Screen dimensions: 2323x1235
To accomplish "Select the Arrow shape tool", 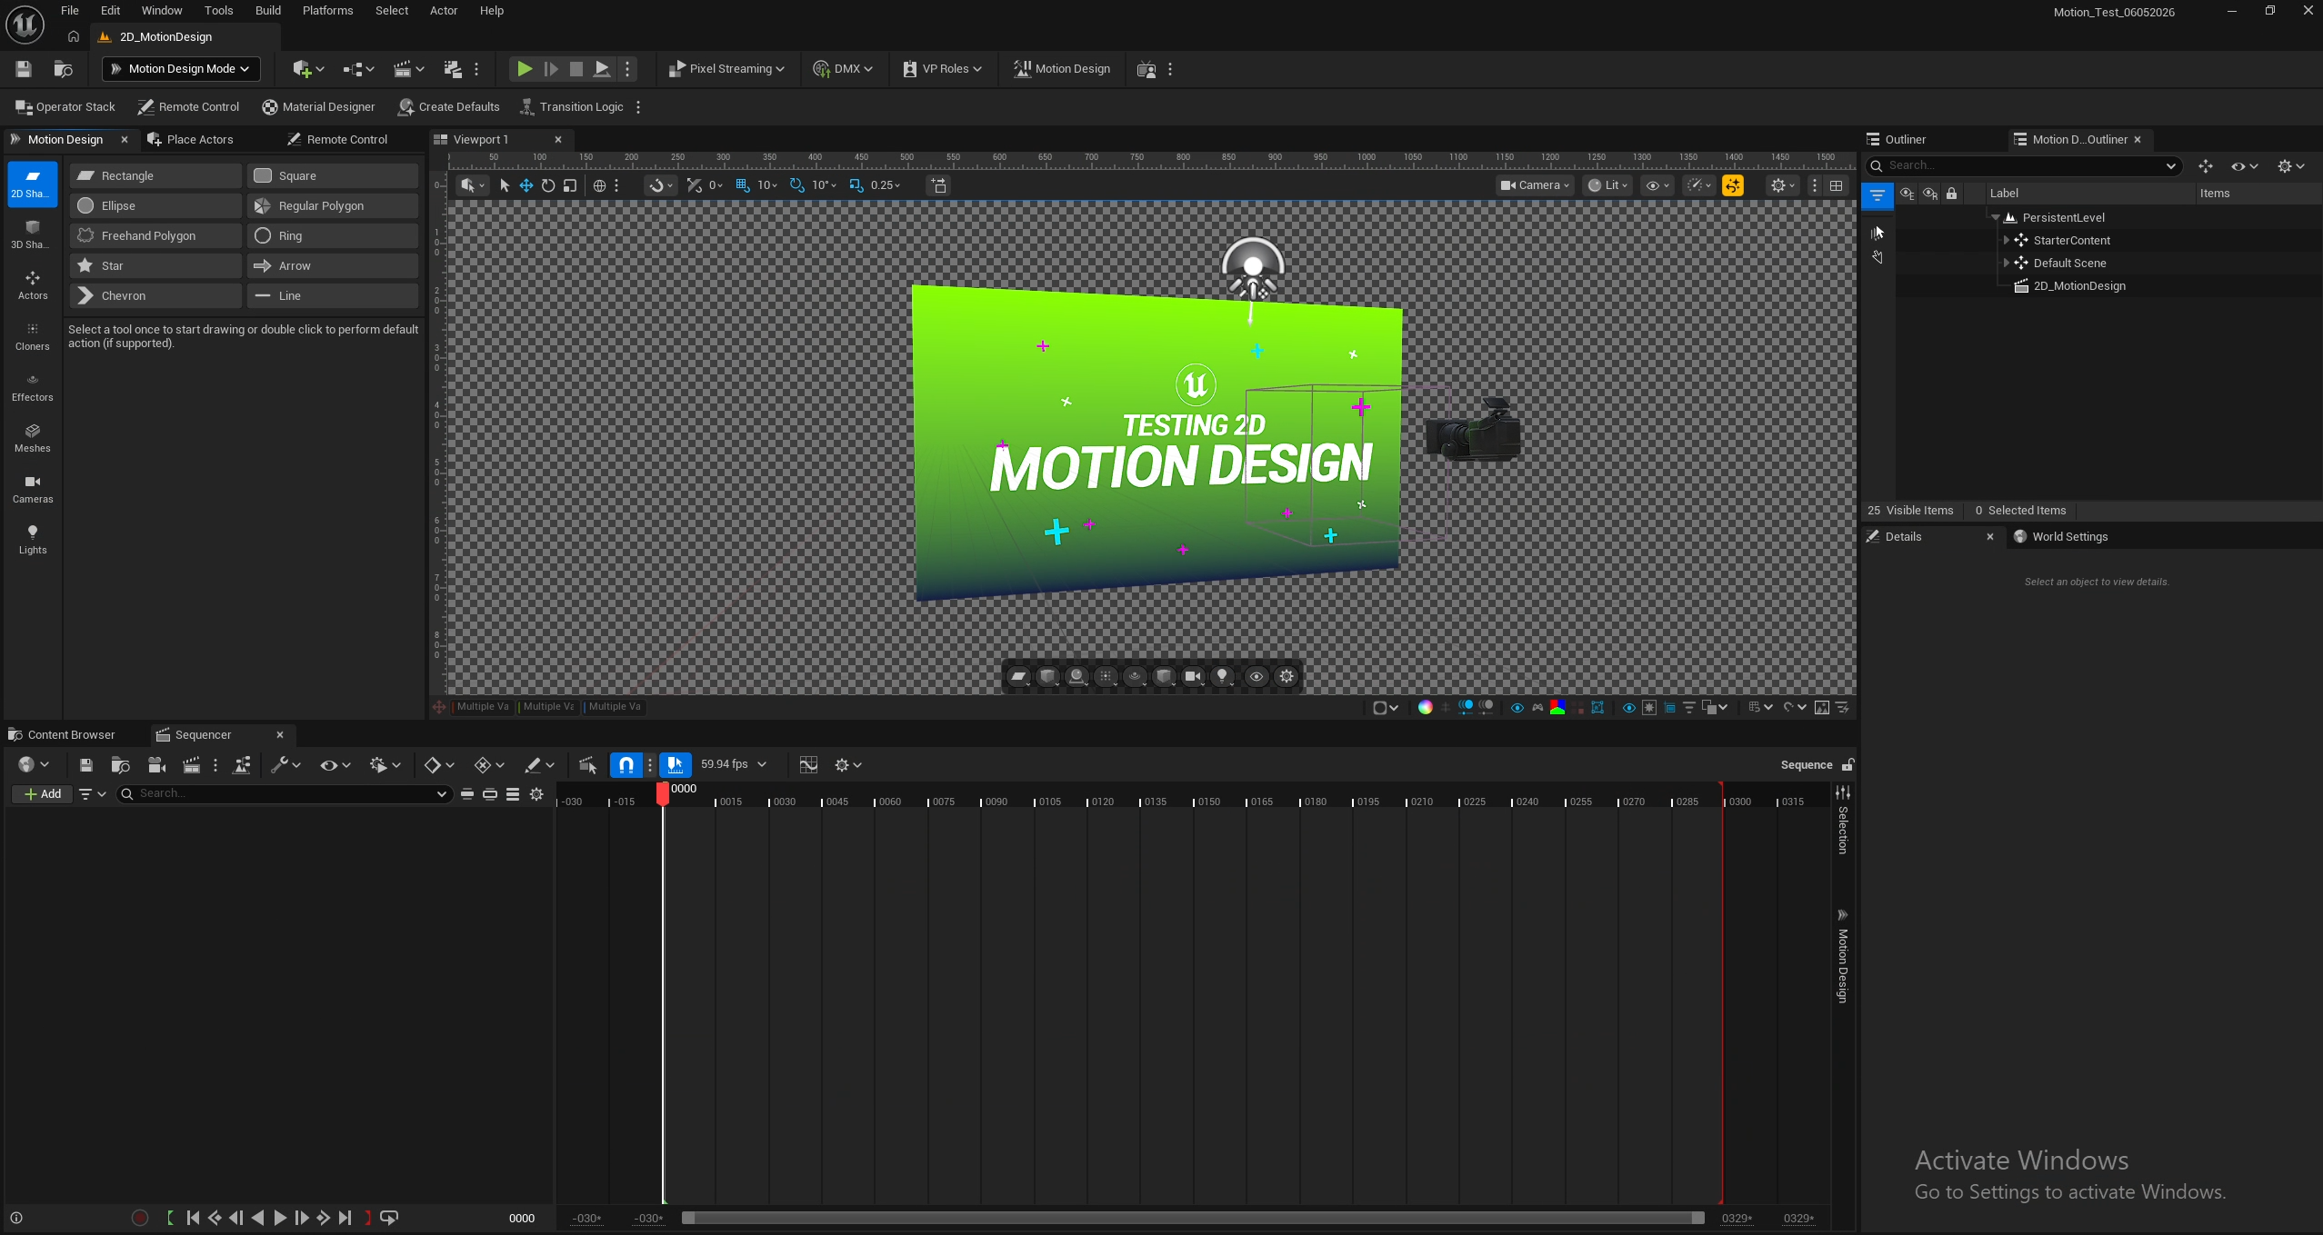I will pyautogui.click(x=333, y=265).
